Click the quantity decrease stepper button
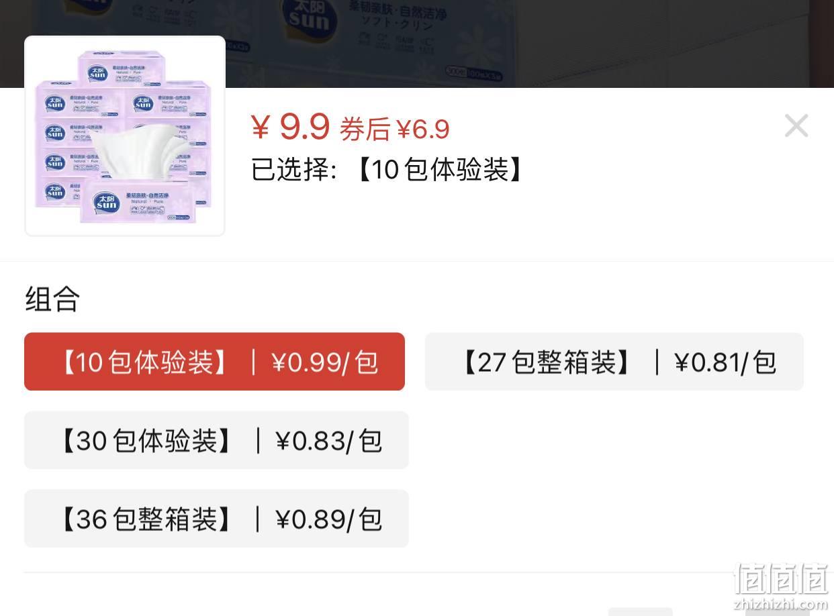Viewport: 834px width, 616px height. [640, 611]
